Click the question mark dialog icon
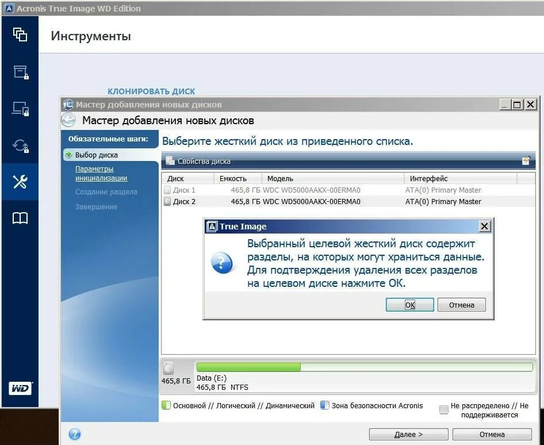544x445 pixels. click(222, 263)
